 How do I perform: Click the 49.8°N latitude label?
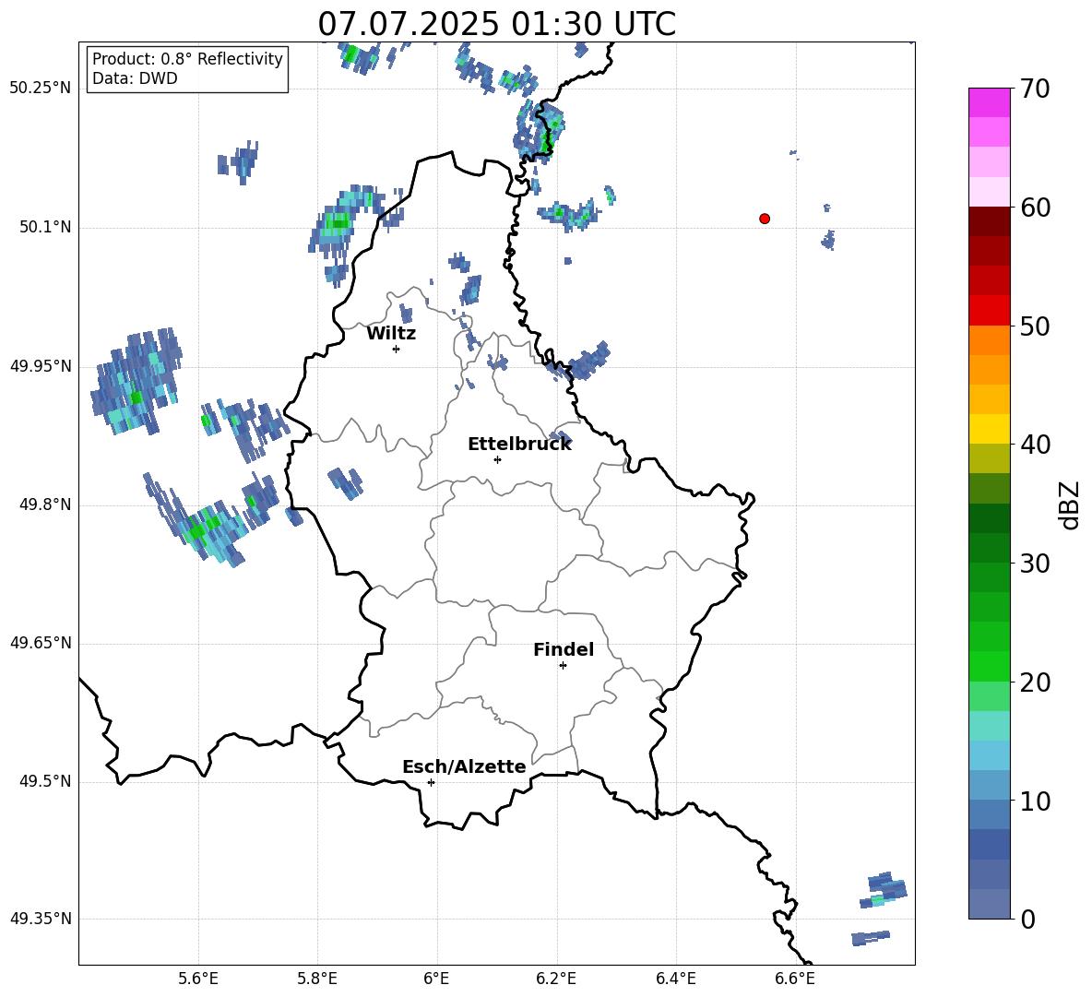tap(44, 504)
